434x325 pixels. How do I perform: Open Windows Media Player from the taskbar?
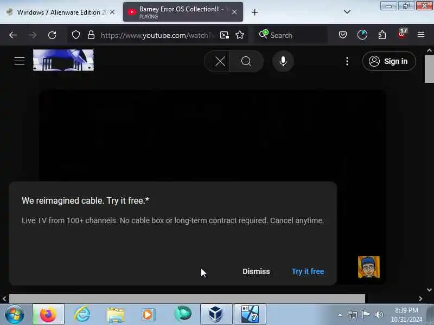149,315
